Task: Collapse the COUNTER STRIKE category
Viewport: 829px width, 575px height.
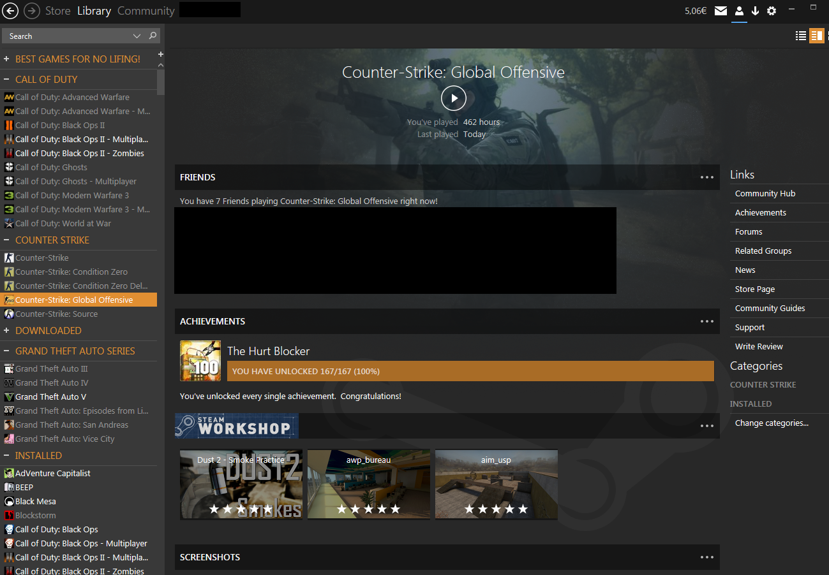Action: (x=6, y=240)
